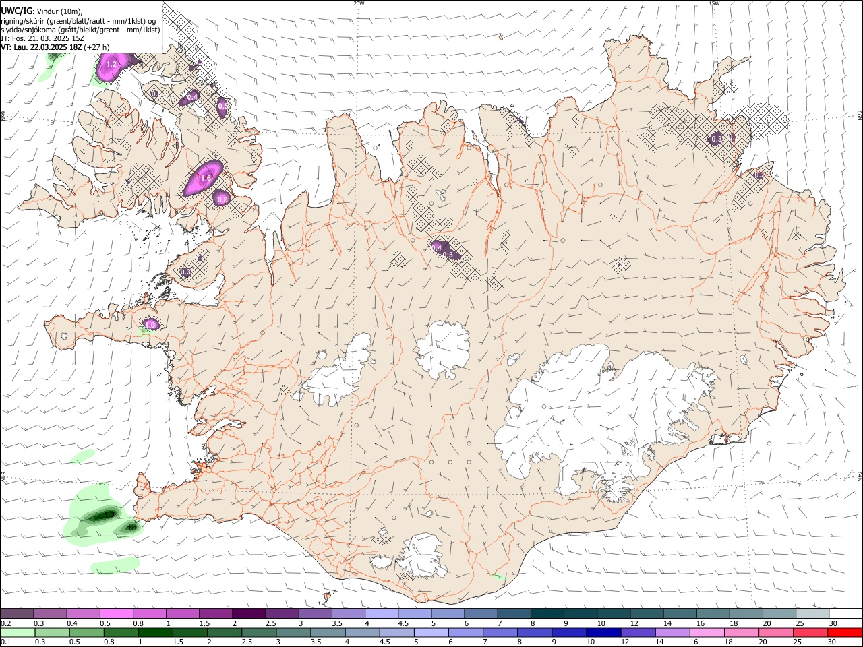Screen dimensions: 863x647
Task: Click the 15W longitude label
Action: point(713,3)
